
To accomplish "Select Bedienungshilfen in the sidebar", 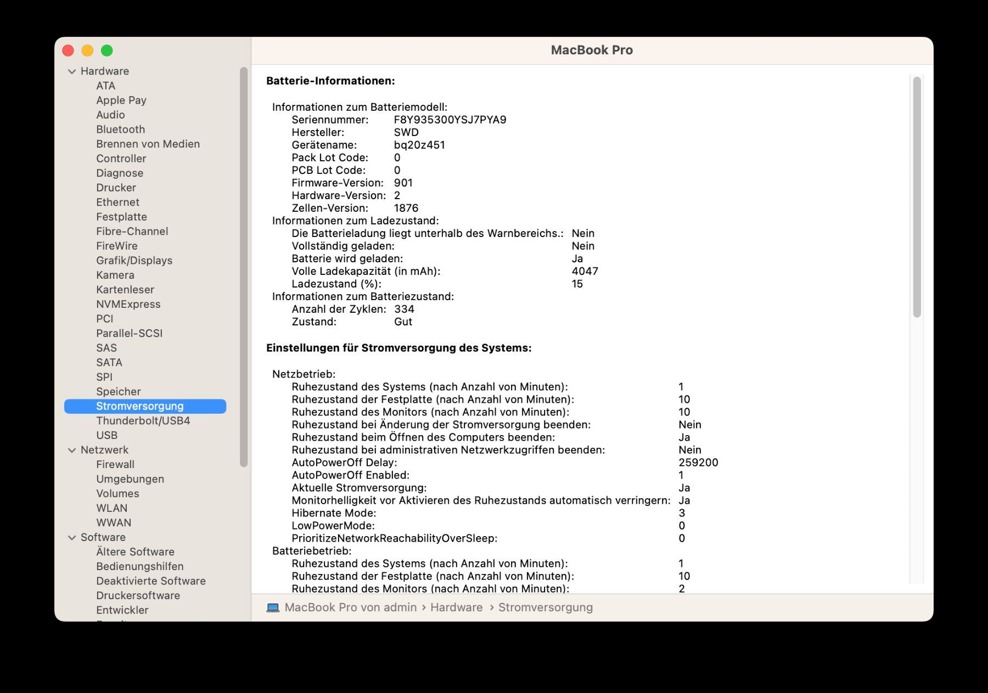I will pyautogui.click(x=140, y=566).
